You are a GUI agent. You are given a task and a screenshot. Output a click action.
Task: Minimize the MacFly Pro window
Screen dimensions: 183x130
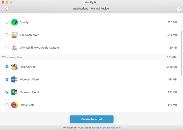pos(7,2)
